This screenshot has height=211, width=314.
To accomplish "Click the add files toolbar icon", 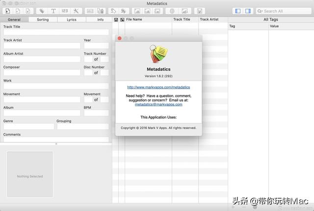I will pos(7,11).
